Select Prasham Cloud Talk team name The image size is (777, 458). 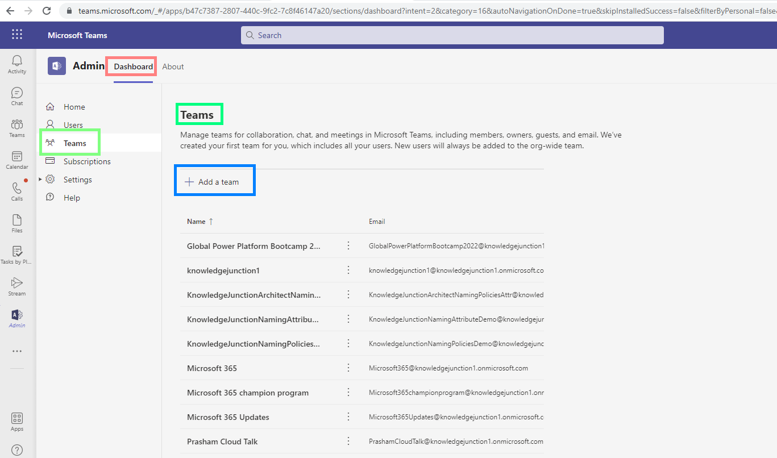pos(222,442)
